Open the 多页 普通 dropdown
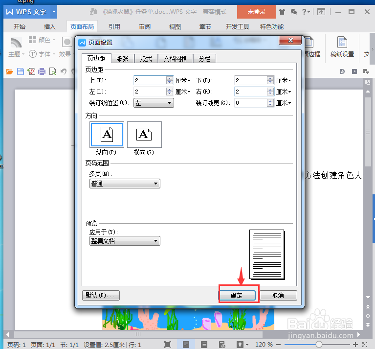 click(x=125, y=184)
